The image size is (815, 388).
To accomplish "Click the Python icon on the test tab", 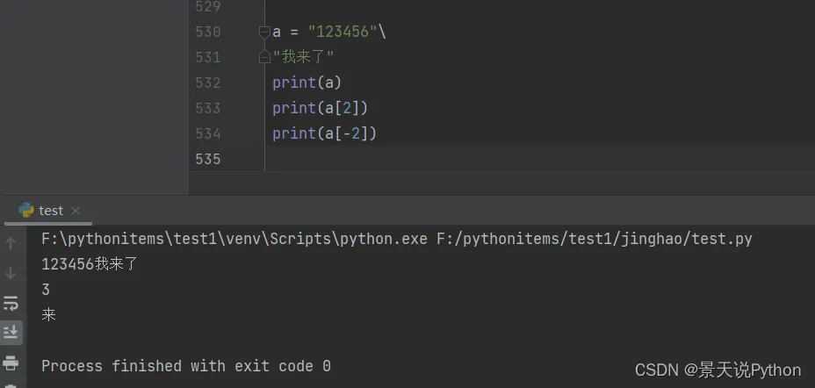I will 26,211.
